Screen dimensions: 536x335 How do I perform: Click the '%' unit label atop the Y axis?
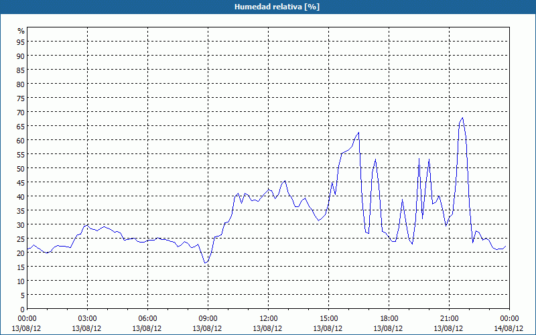click(21, 31)
